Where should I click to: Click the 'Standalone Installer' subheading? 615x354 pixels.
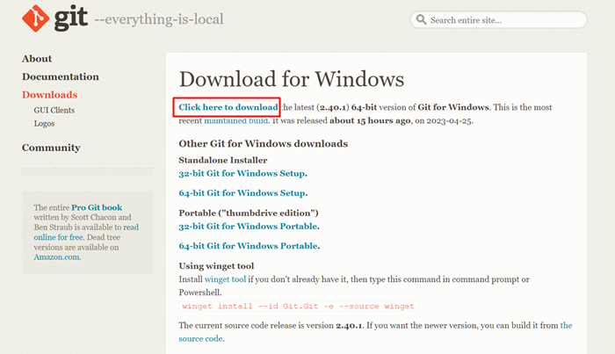223,160
